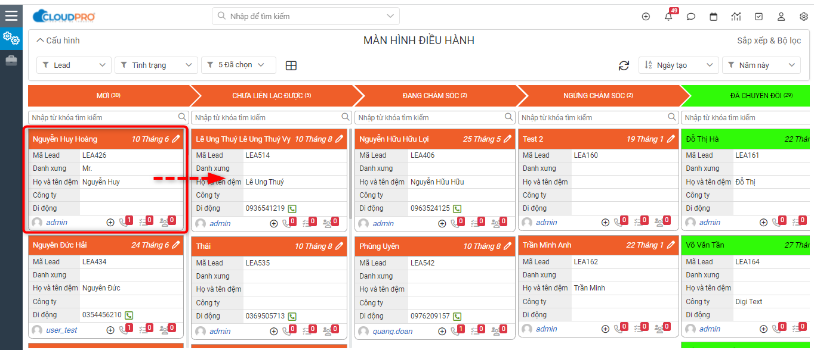Open the user profile icon
This screenshot has width=814, height=350.
tap(781, 17)
